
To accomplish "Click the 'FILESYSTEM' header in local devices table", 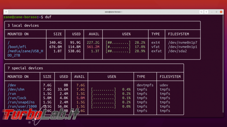I will tap(178, 34).
